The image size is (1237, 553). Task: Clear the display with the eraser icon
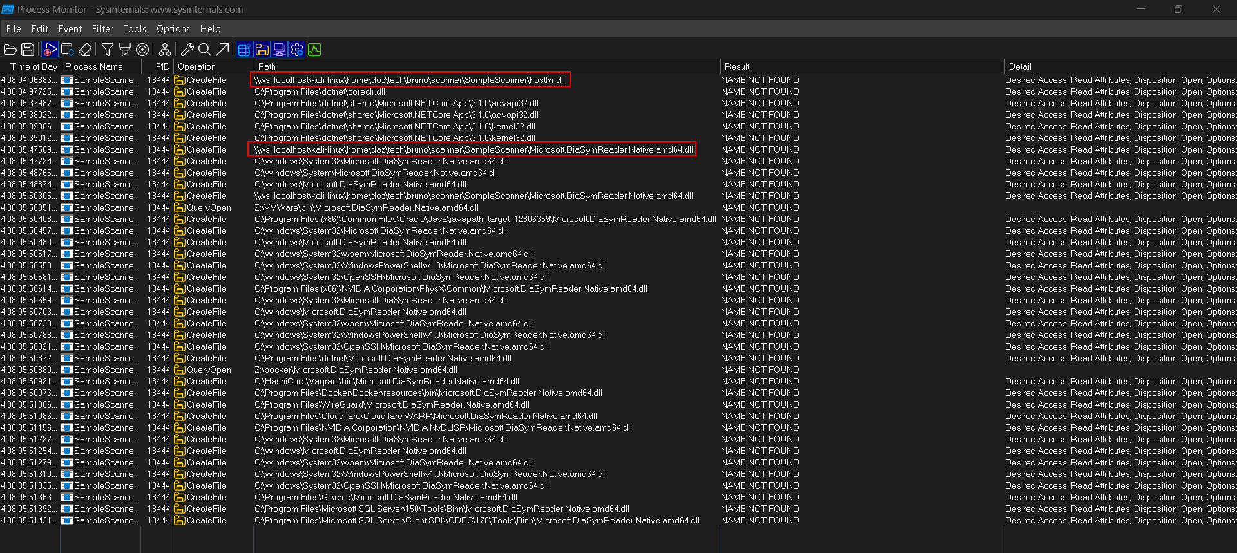pos(85,50)
